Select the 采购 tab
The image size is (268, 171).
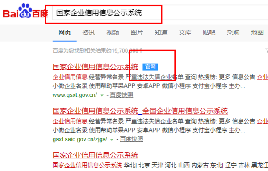pos(233,33)
